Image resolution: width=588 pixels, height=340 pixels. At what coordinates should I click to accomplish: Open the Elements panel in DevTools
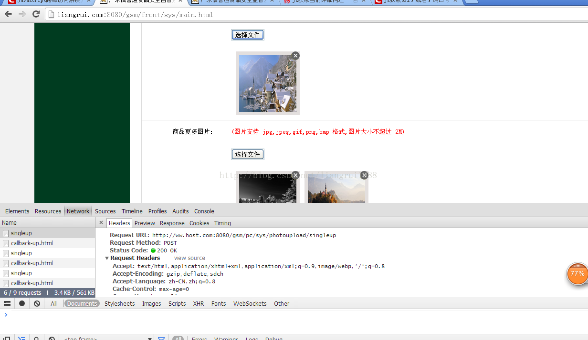pyautogui.click(x=17, y=211)
